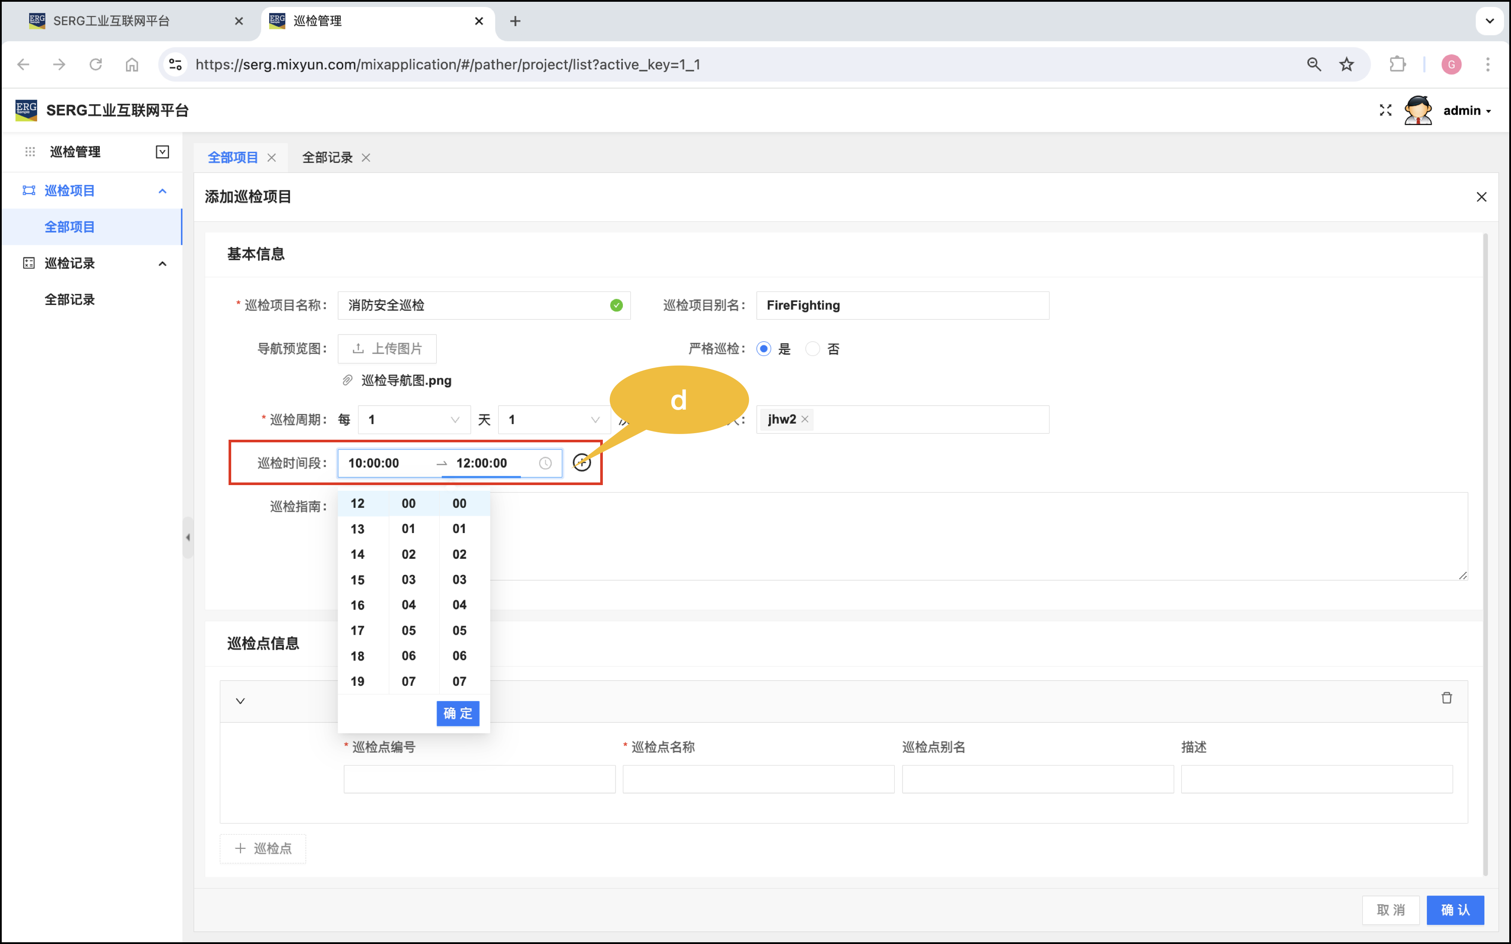Collapse the inspection point row chevron
This screenshot has height=944, width=1511.
(x=240, y=701)
